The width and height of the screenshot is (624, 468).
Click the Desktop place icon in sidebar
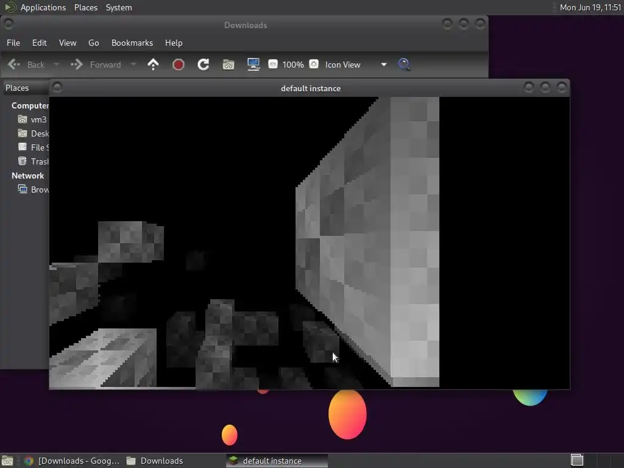(23, 133)
